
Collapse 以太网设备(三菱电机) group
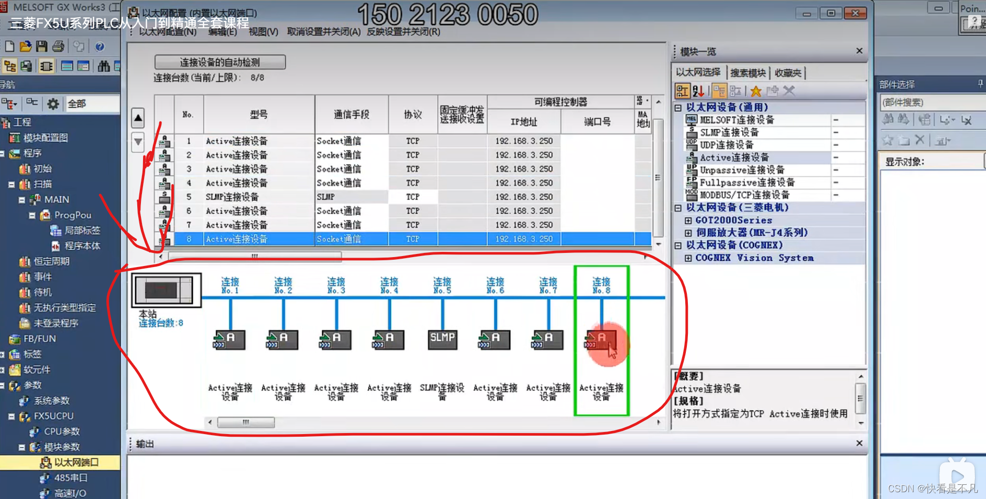(678, 208)
